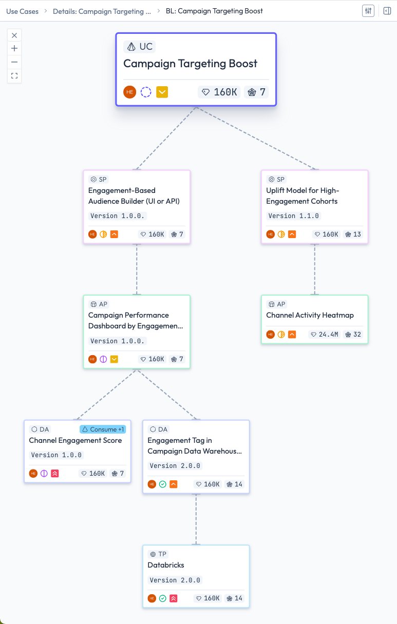Open the filter settings icon in the top right

click(x=368, y=10)
